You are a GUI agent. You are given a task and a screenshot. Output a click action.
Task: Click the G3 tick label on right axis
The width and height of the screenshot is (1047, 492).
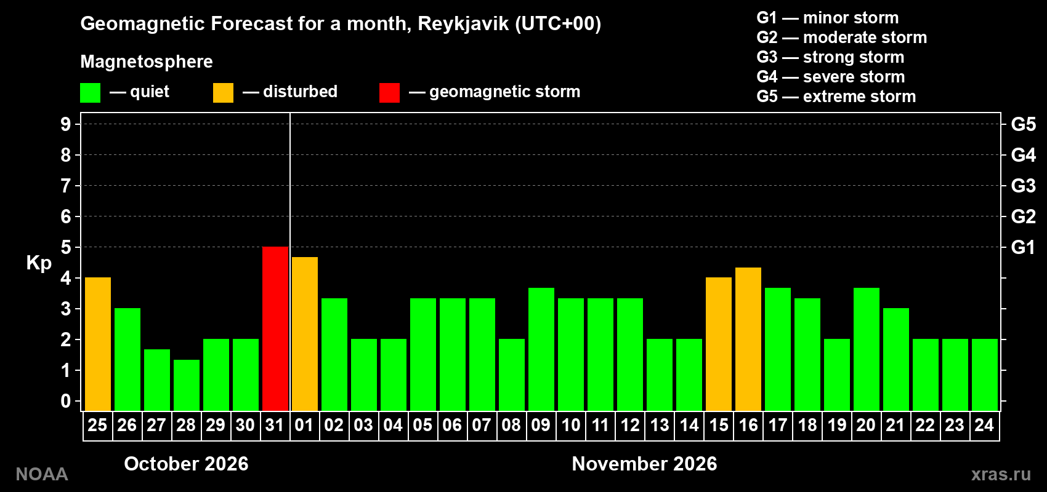[x=1024, y=186]
